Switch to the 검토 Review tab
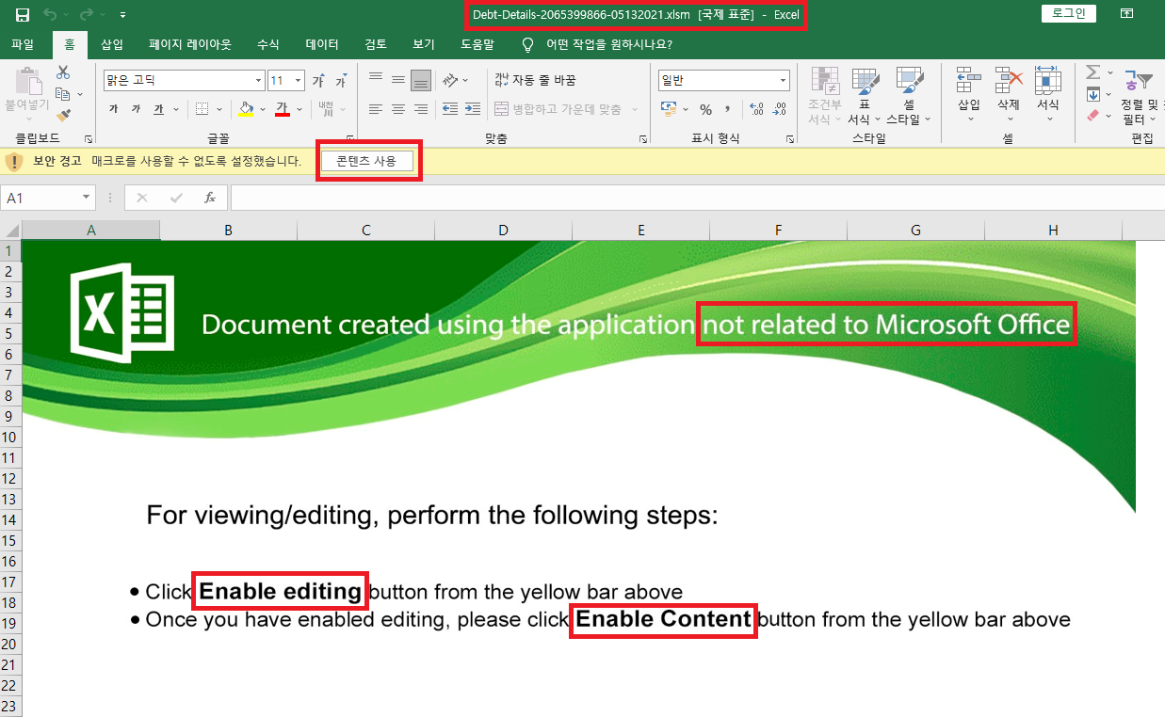The image size is (1165, 717). pyautogui.click(x=376, y=44)
